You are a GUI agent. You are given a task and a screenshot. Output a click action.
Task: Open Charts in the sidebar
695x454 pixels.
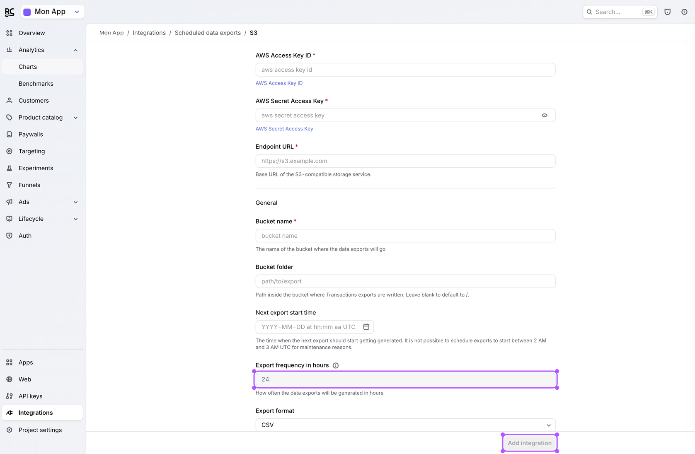point(42,67)
